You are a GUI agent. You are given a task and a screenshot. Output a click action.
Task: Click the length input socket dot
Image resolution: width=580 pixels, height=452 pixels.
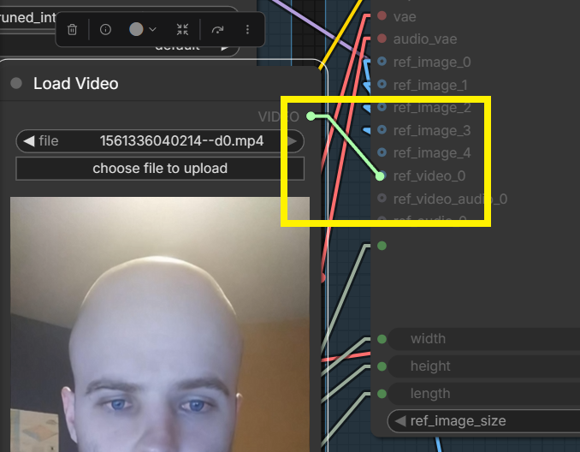(x=382, y=394)
